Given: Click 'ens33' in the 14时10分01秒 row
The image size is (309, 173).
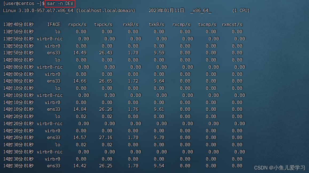Looking at the screenshot, I should tap(54, 109).
